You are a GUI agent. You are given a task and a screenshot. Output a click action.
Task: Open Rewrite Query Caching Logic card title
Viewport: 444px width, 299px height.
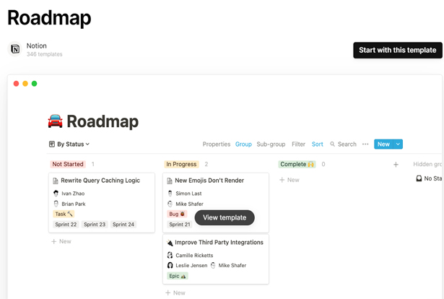tap(100, 181)
